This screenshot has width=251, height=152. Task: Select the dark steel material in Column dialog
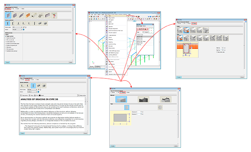click(143, 99)
